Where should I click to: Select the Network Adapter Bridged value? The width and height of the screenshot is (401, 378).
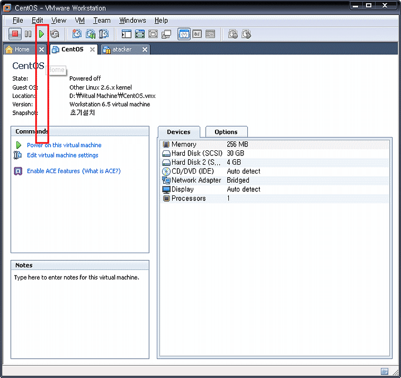(x=238, y=180)
